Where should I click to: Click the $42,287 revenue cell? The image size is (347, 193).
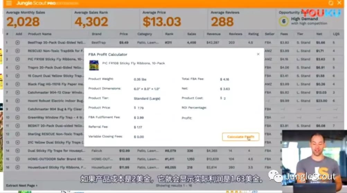(213, 43)
